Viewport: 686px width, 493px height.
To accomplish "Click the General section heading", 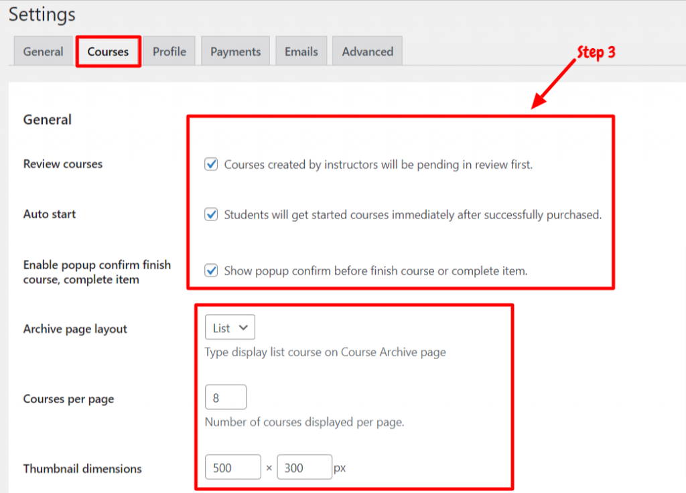I will [48, 119].
